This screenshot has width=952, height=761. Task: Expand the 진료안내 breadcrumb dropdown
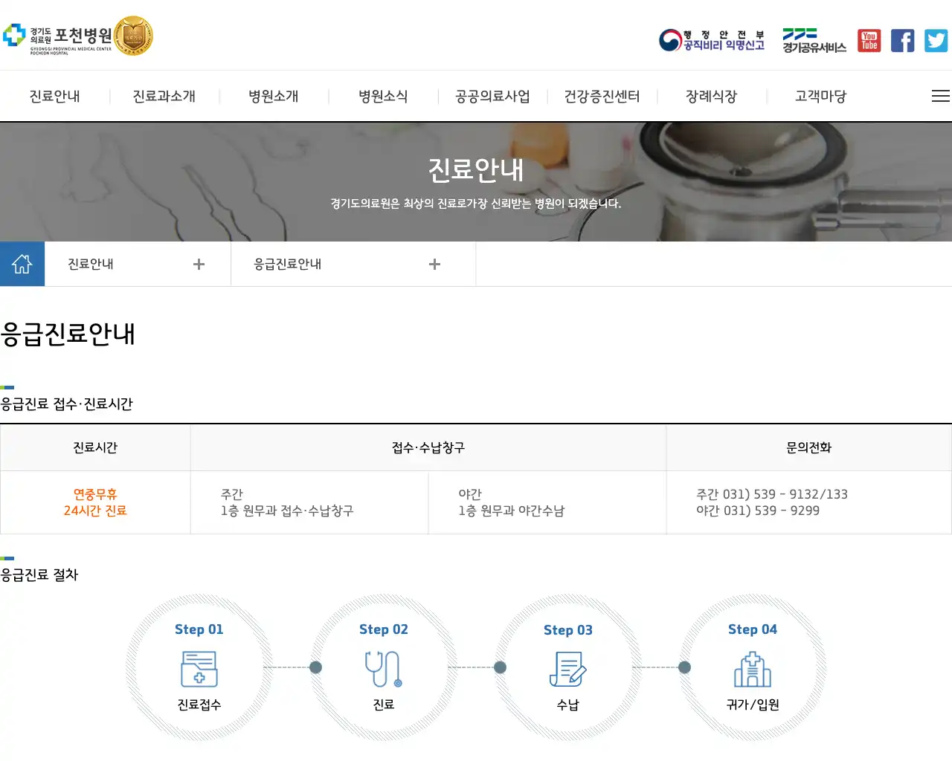(199, 263)
